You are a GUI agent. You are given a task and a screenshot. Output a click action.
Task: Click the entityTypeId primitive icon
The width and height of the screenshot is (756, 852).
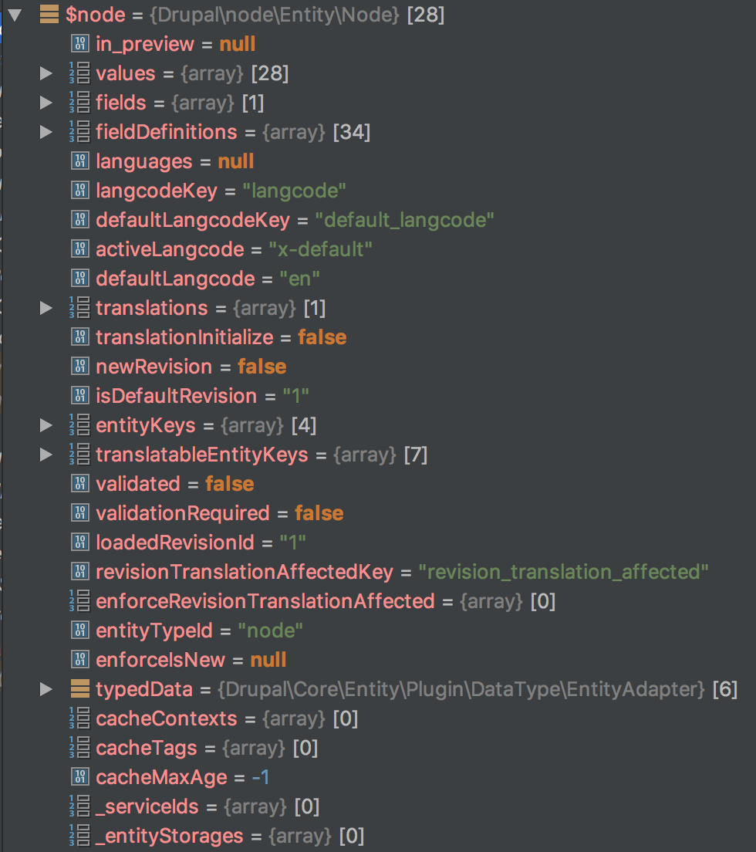[x=79, y=631]
